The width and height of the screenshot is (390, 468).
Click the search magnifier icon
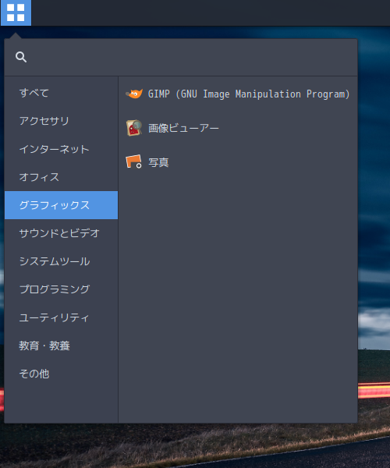21,57
